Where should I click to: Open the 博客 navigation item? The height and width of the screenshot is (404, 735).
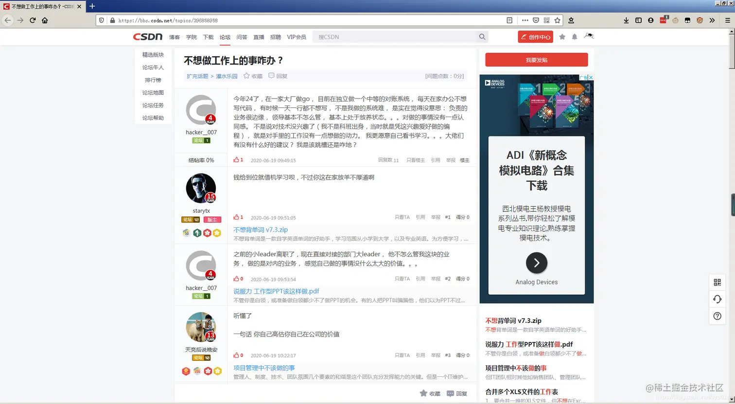pyautogui.click(x=175, y=37)
